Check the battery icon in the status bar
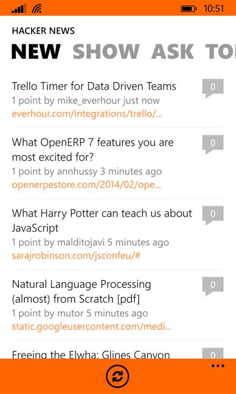The height and width of the screenshot is (394, 236). (x=189, y=9)
